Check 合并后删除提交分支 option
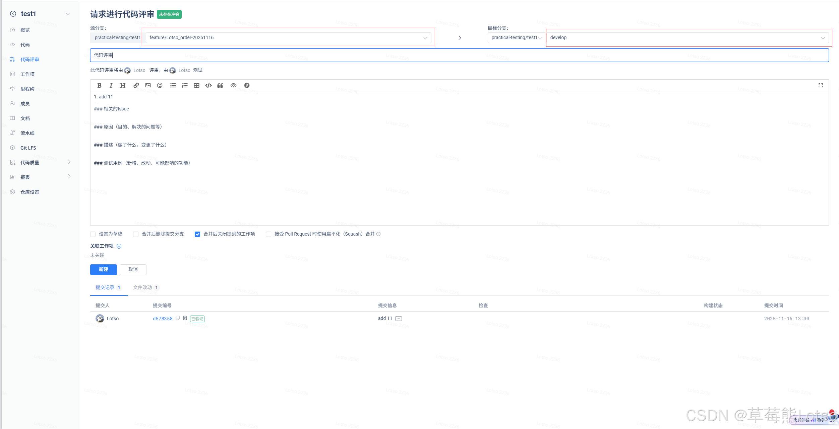Viewport: 839px width, 429px height. click(x=136, y=234)
